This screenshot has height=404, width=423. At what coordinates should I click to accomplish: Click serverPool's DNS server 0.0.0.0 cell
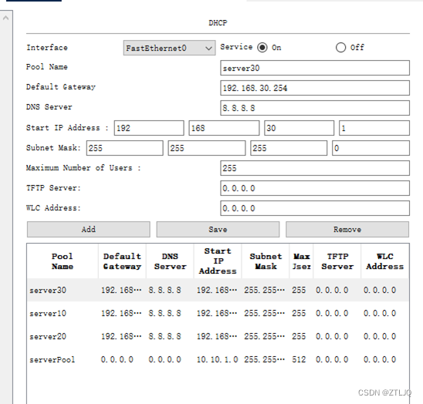(x=170, y=359)
